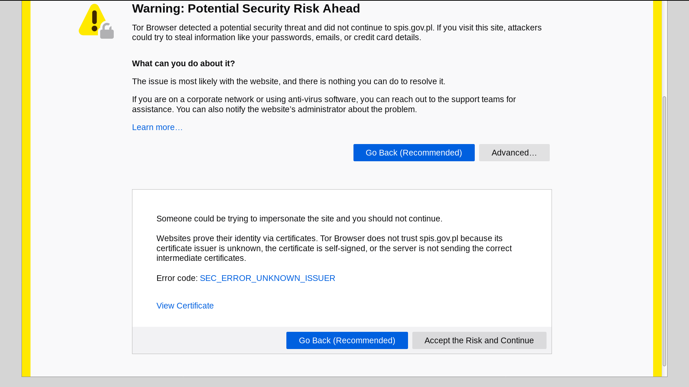Click "The issue is most likely" sentence
Screen dimensions: 689x387
click(289, 82)
